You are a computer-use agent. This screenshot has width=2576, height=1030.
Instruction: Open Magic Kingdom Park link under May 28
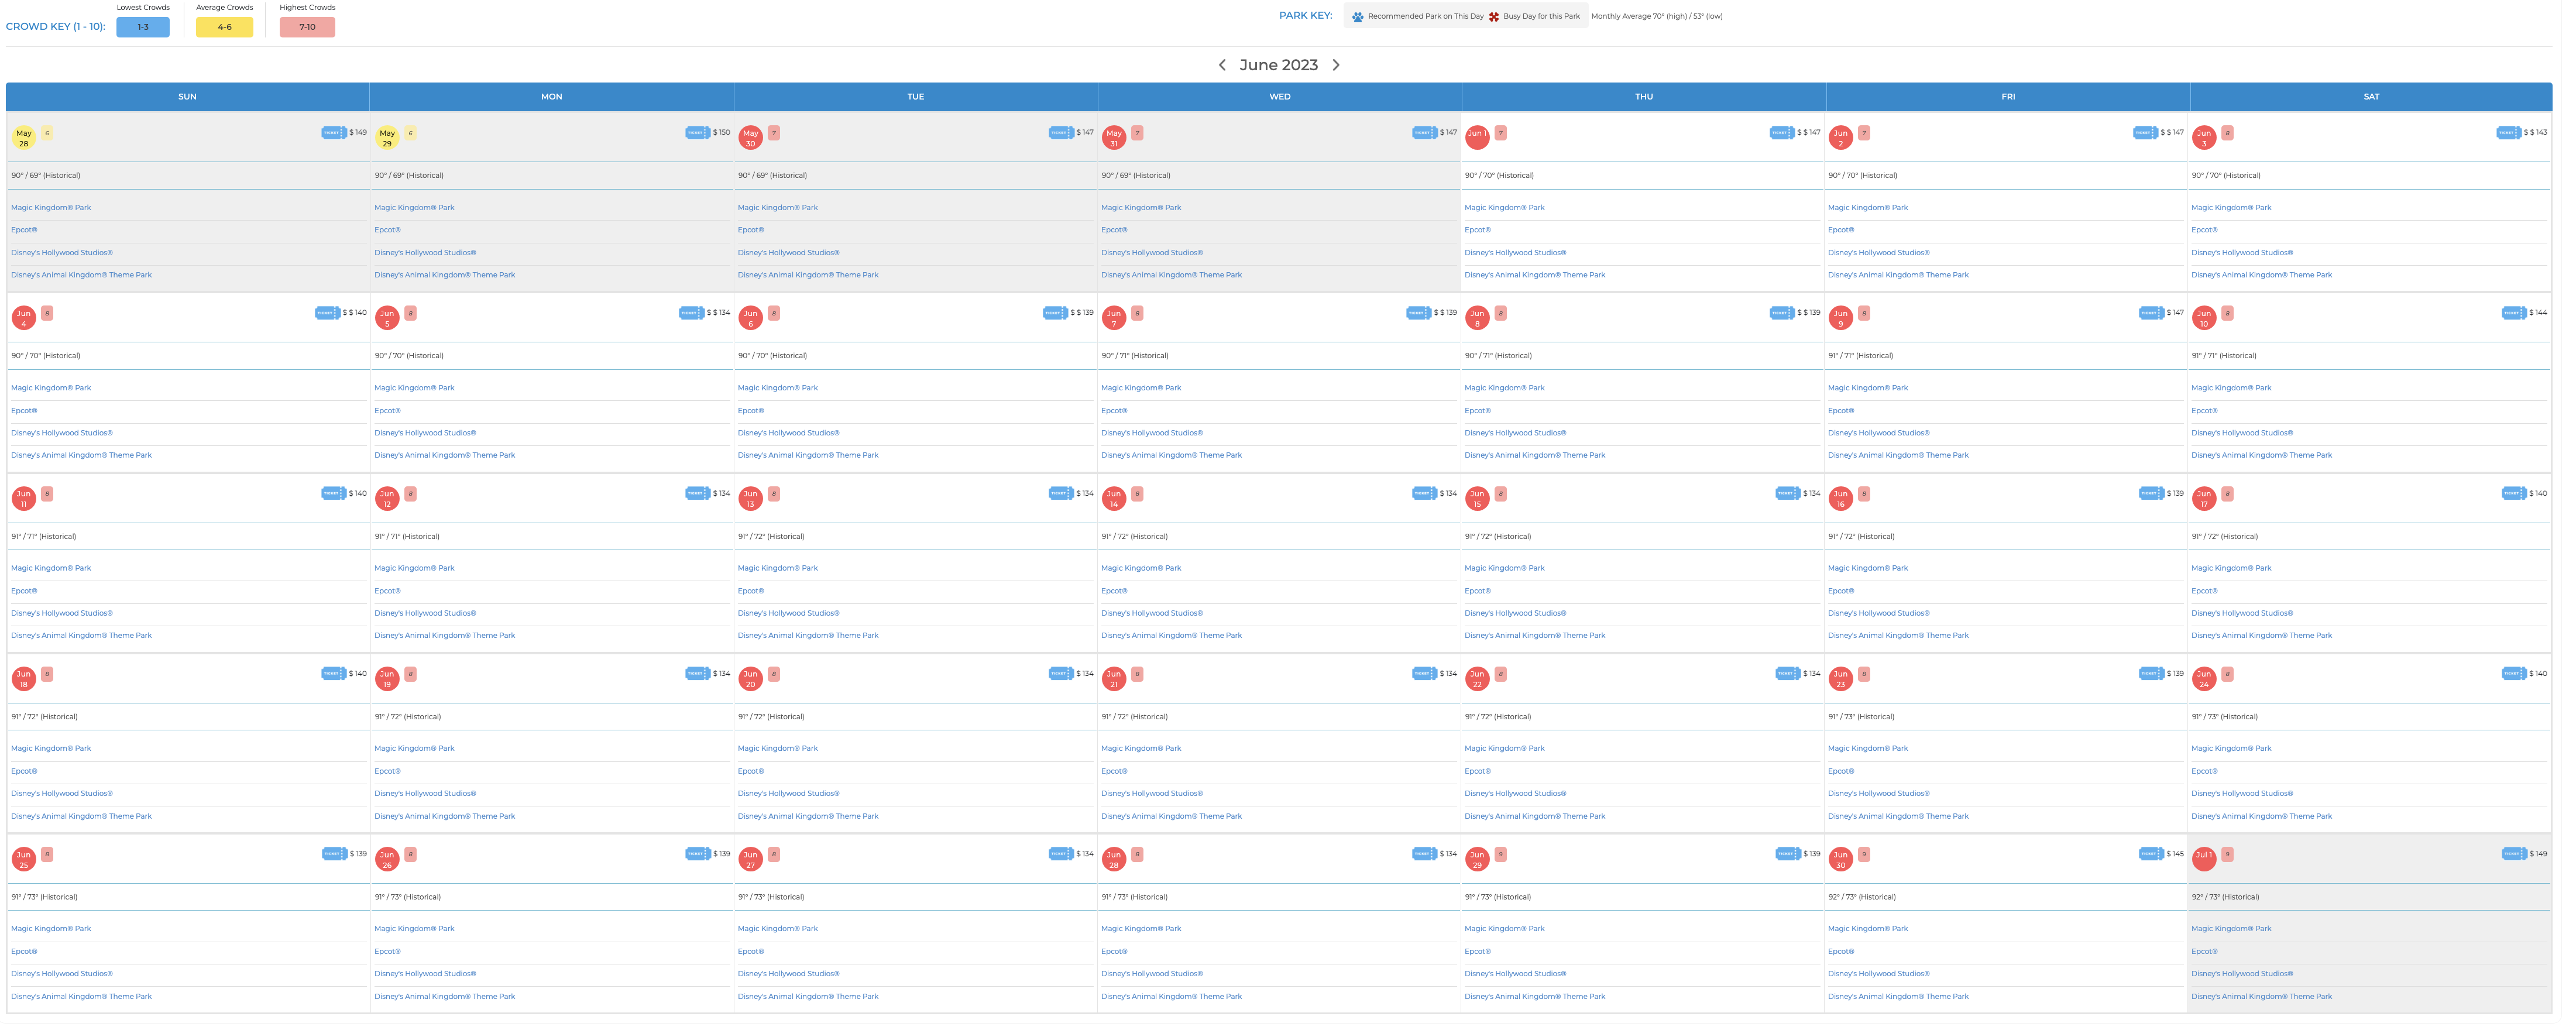tap(51, 208)
